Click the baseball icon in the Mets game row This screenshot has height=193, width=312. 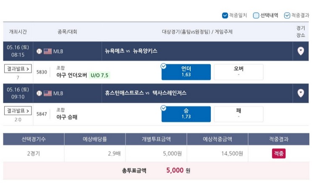pyautogui.click(x=39, y=51)
